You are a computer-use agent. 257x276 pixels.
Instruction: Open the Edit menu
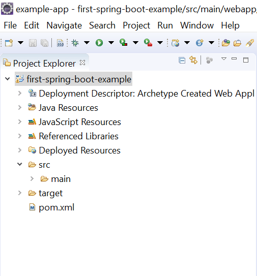[x=32, y=25]
